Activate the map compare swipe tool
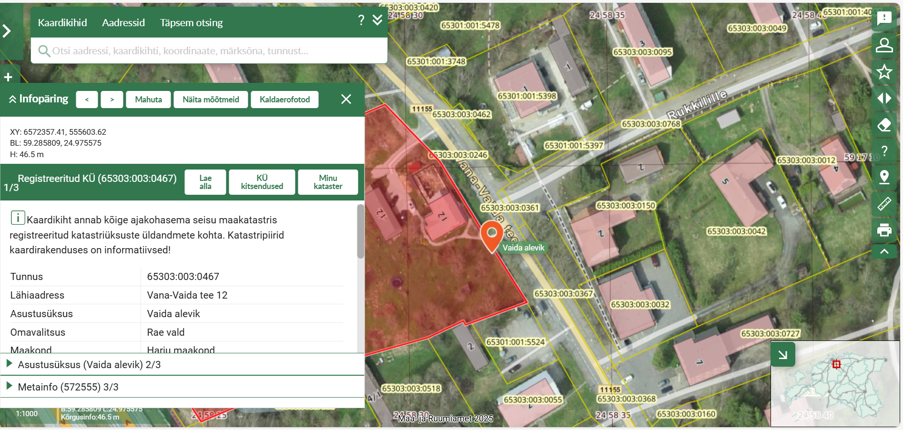The height and width of the screenshot is (430, 903). point(884,99)
